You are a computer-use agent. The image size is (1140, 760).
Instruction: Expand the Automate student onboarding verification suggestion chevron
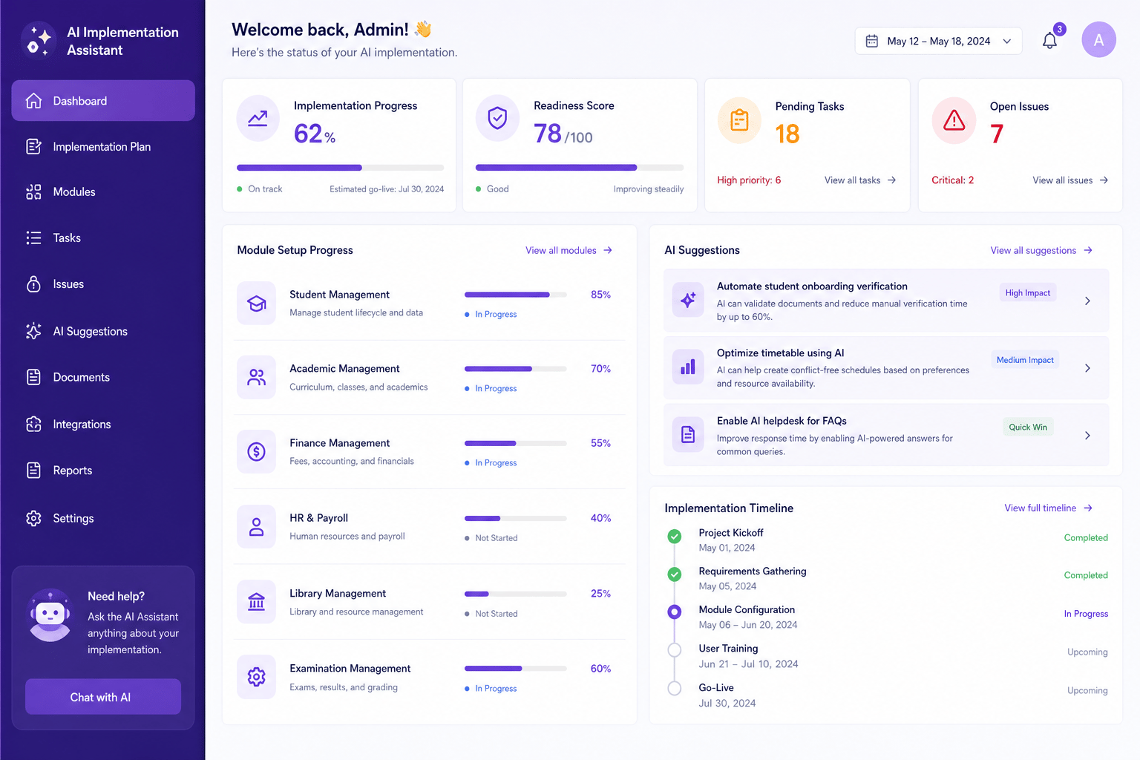coord(1087,301)
